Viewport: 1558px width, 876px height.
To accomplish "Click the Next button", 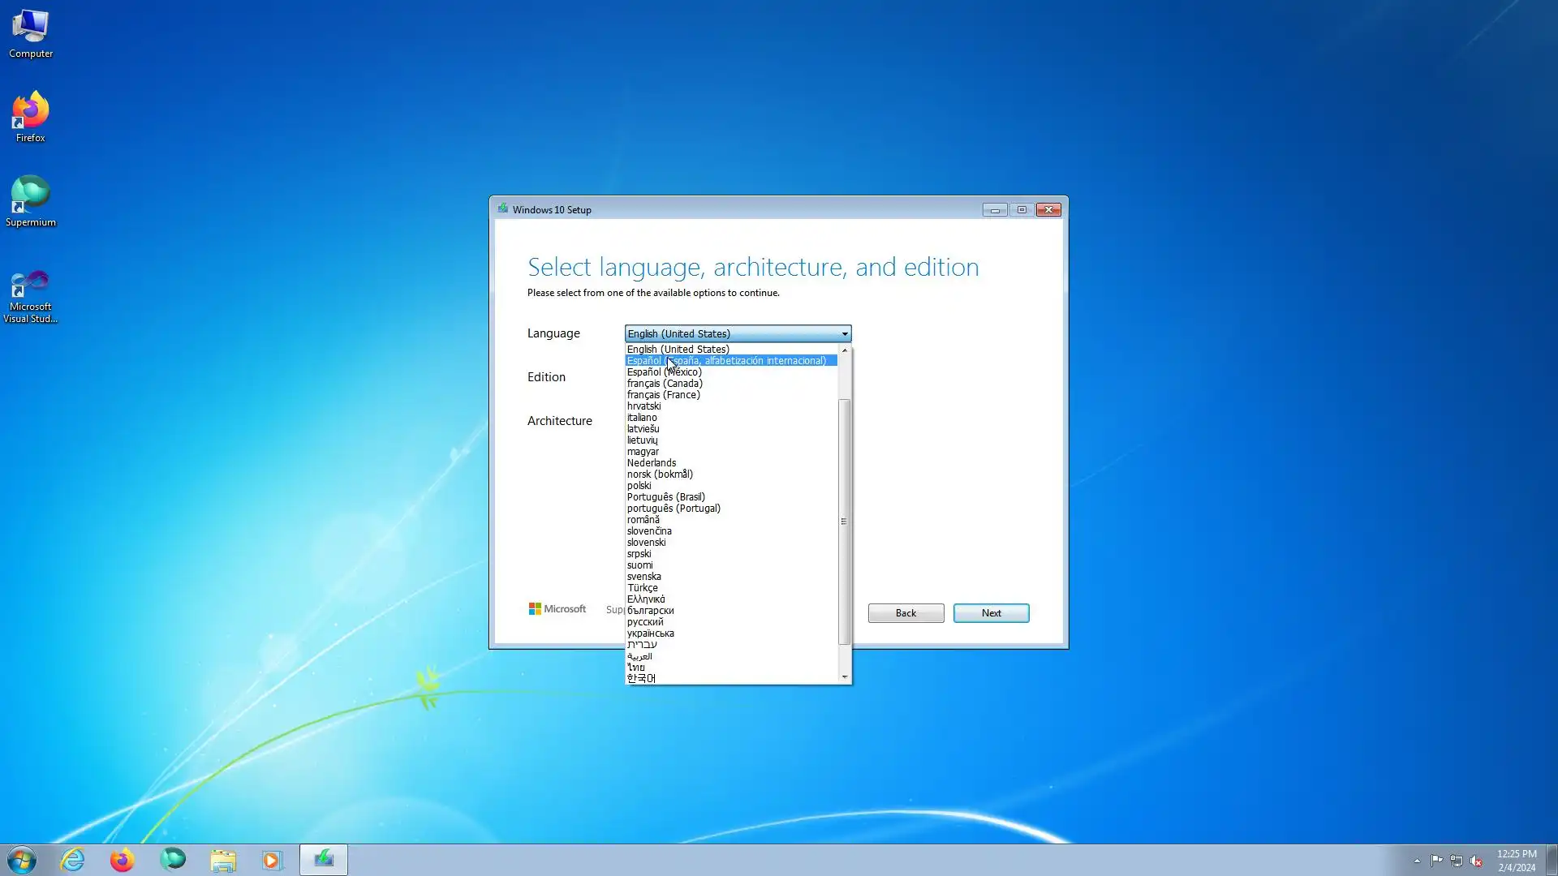I will (991, 613).
